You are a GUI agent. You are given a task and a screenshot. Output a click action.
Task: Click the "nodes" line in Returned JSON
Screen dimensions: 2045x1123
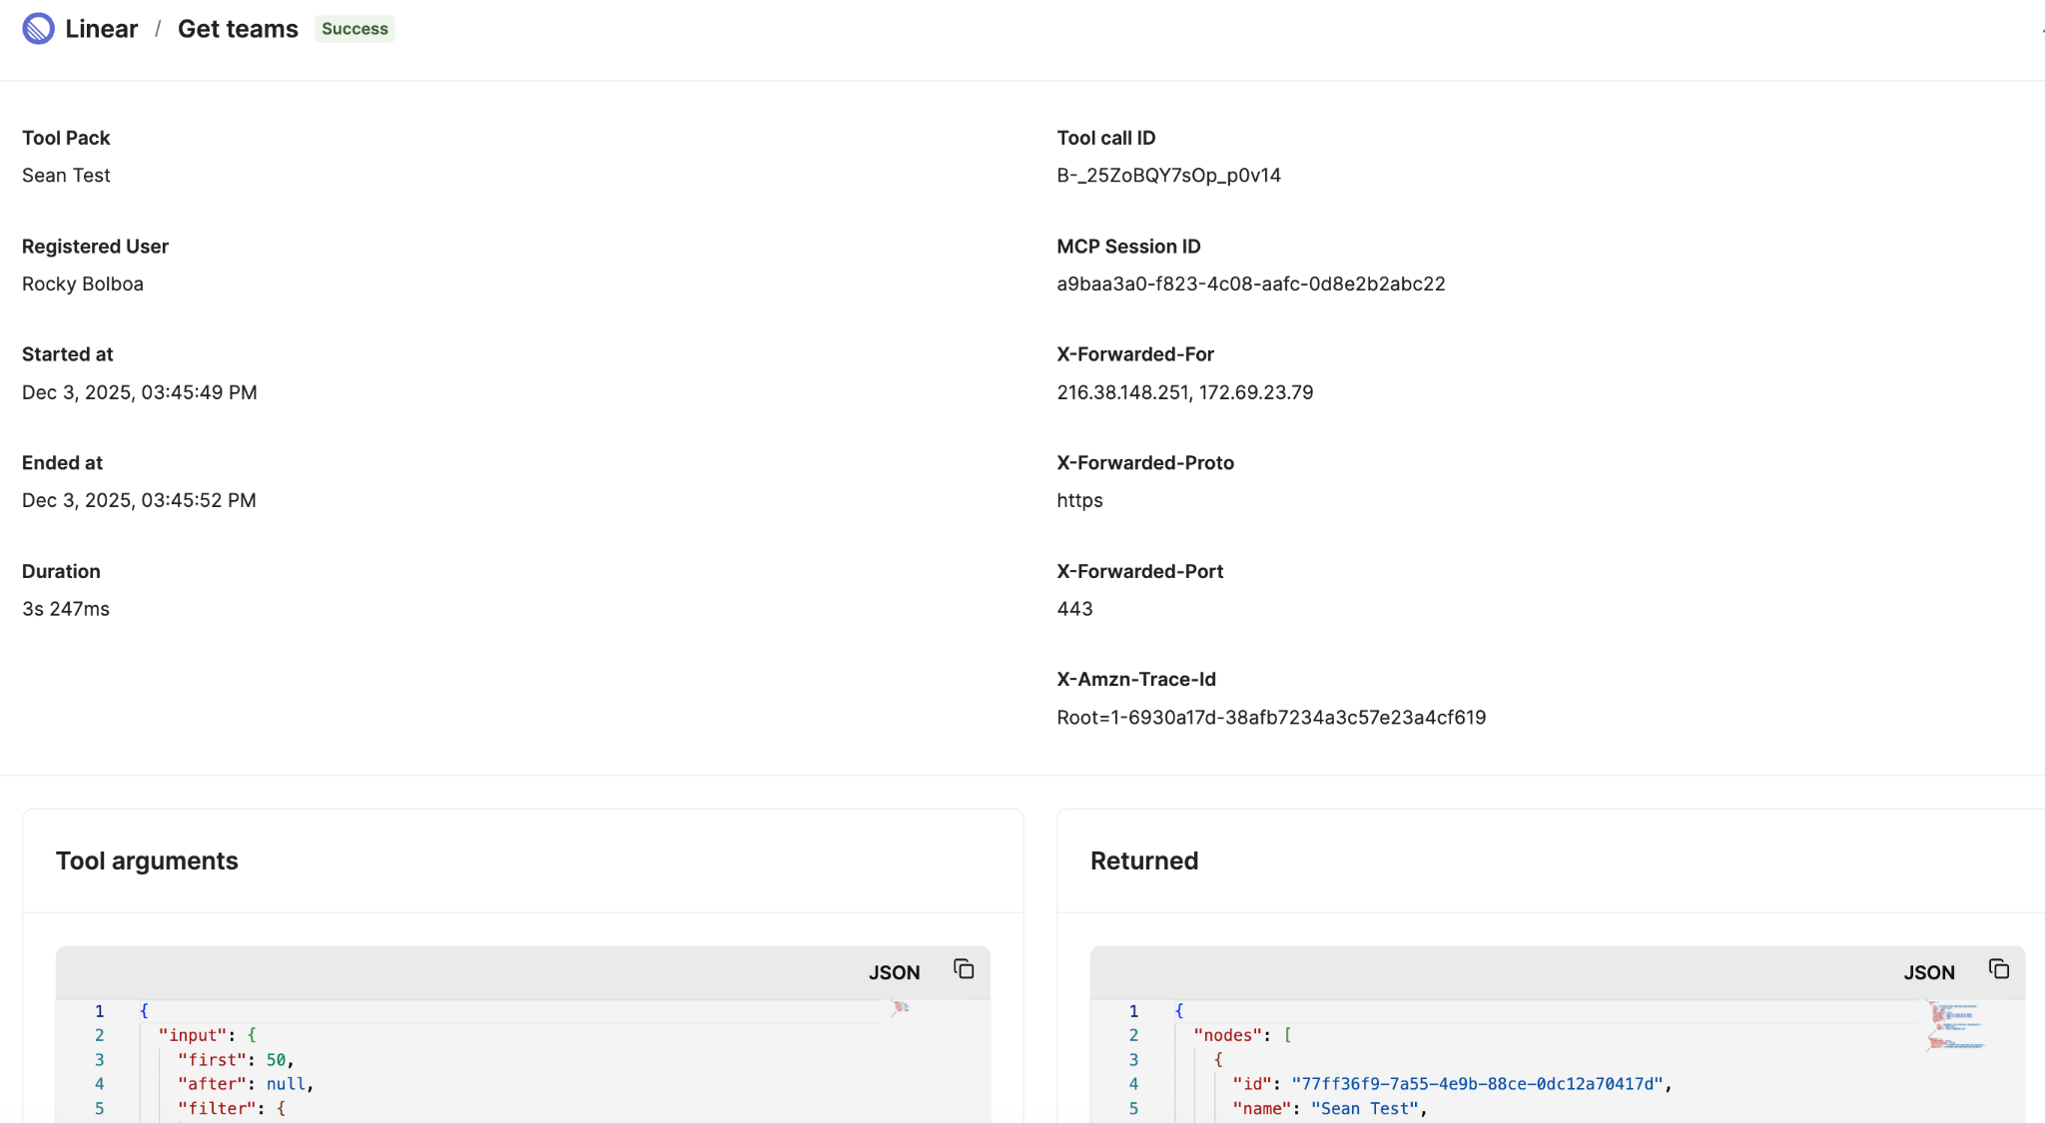click(x=1228, y=1035)
